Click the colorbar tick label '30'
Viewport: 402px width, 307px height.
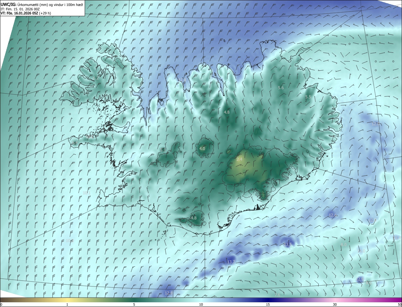pos(335,304)
